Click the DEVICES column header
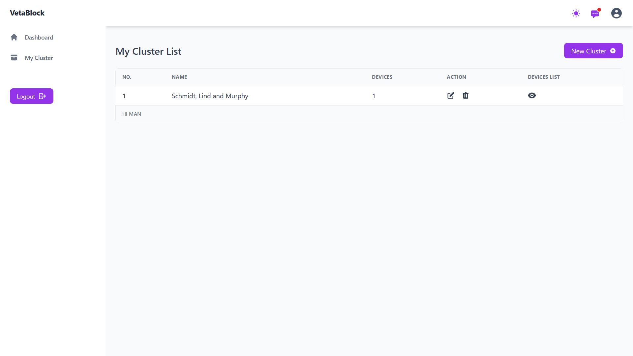Image resolution: width=633 pixels, height=356 pixels. click(x=382, y=77)
